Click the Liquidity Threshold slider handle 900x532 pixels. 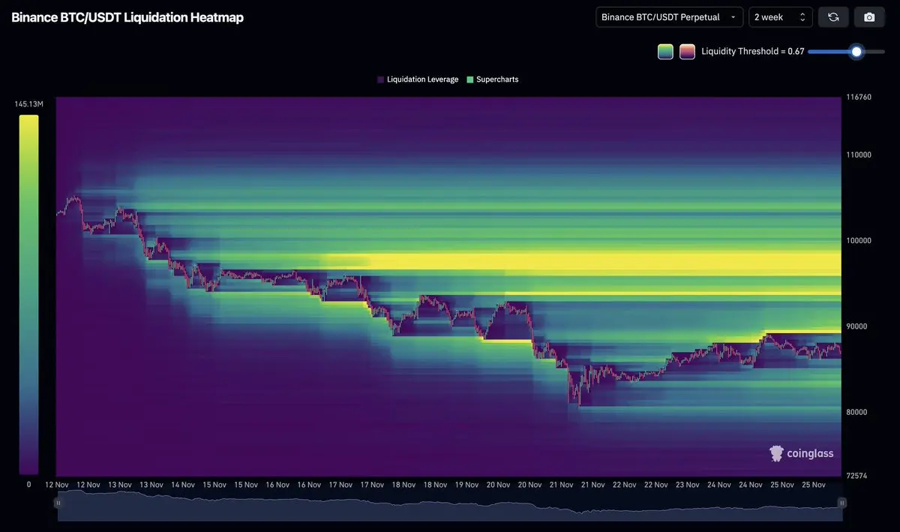pos(856,52)
